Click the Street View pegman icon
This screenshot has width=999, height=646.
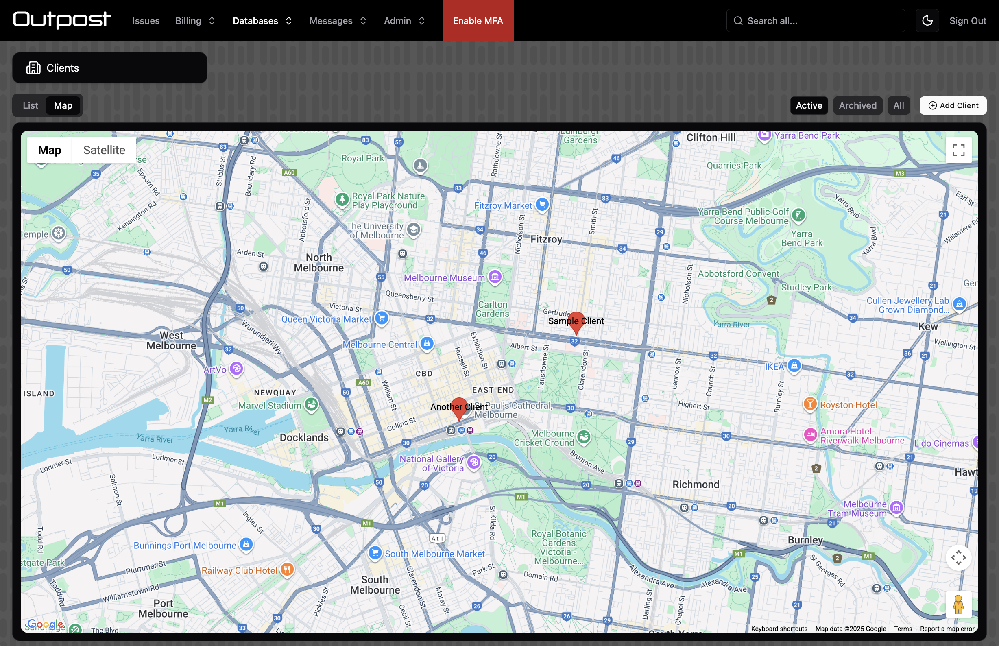[958, 605]
